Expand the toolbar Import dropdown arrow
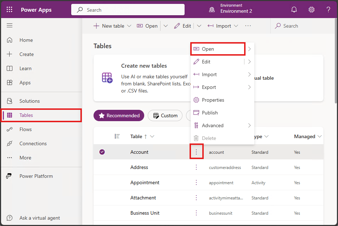This screenshot has height=226, width=338. (x=236, y=26)
